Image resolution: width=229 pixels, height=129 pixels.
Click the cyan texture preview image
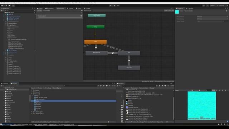[202, 105]
